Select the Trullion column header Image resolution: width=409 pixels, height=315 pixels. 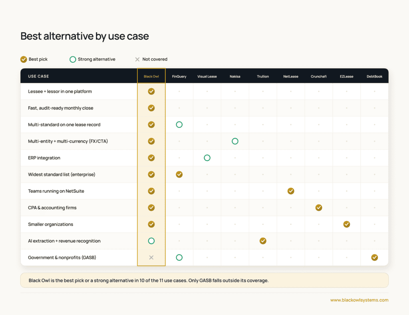tap(263, 76)
